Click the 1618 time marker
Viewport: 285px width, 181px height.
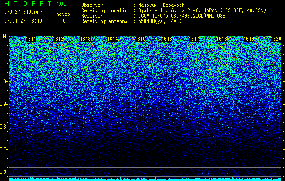pos(222,39)
